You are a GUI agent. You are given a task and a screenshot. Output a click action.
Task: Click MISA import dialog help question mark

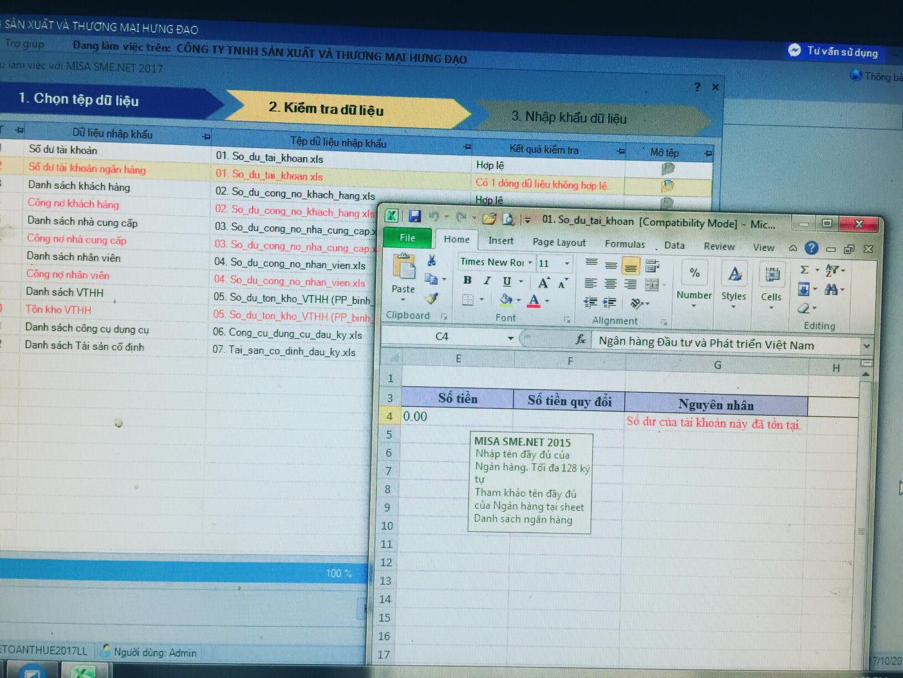pyautogui.click(x=697, y=87)
